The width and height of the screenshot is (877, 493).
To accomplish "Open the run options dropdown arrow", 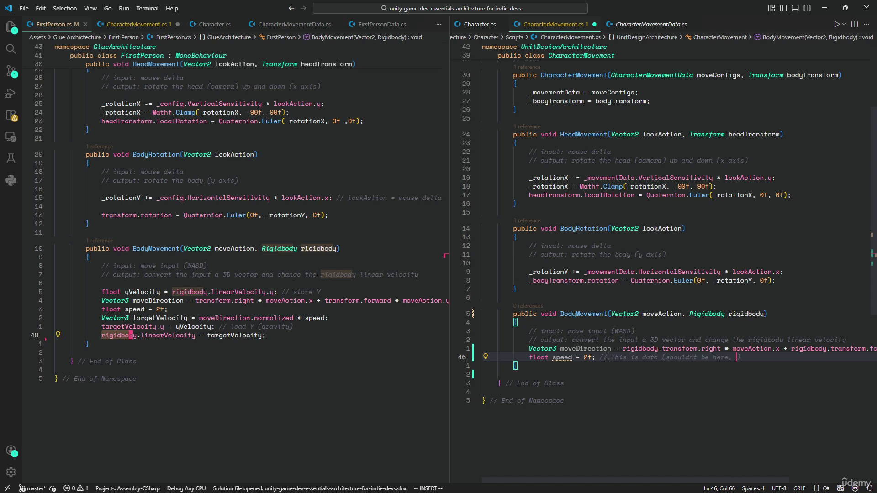I will (x=844, y=24).
